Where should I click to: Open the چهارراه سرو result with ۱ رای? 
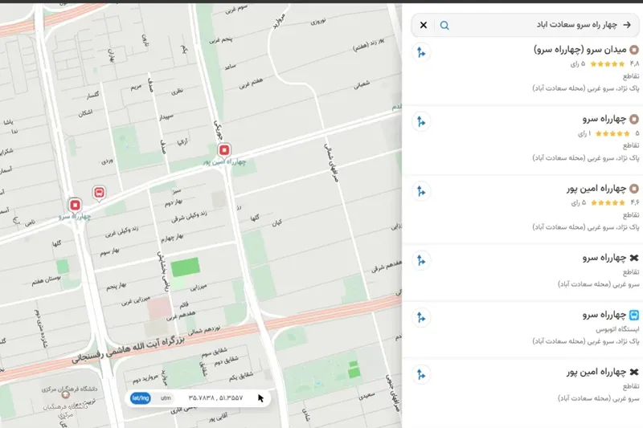604,119
